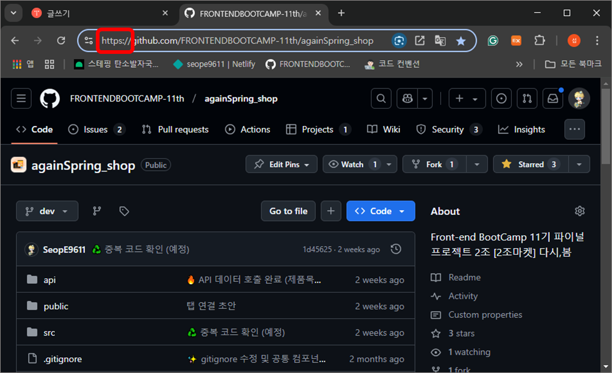Click the browser back arrow
This screenshot has height=373, width=612.
click(15, 41)
